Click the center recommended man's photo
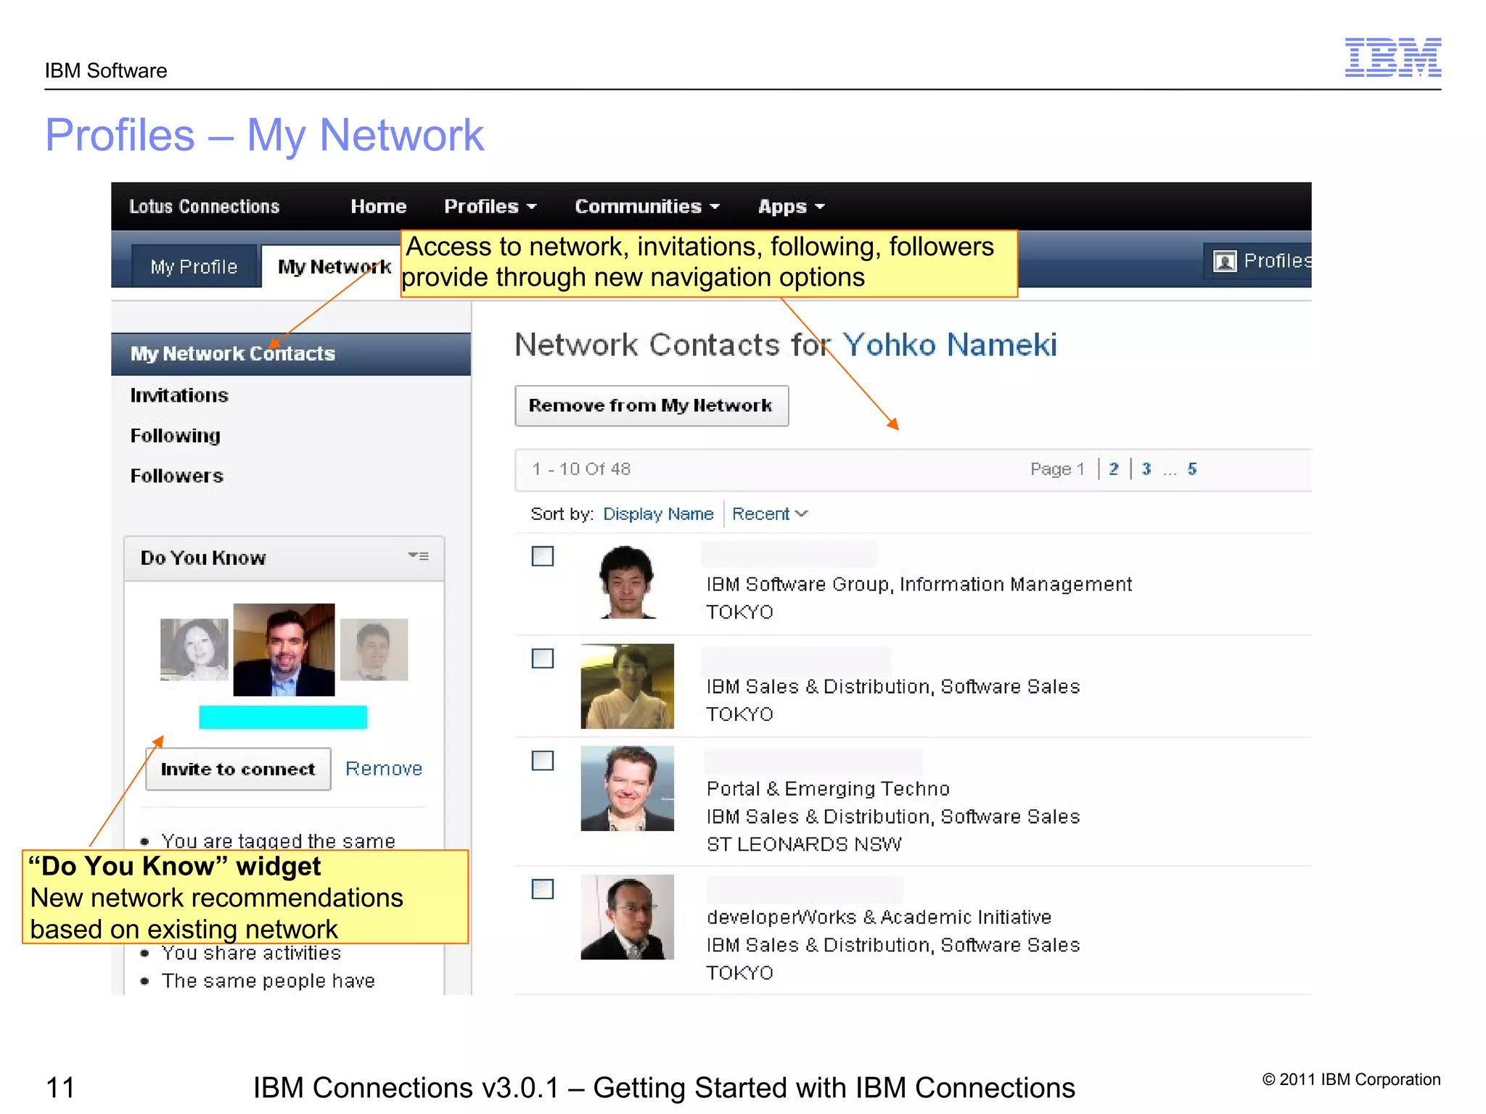Image resolution: width=1486 pixels, height=1114 pixels. pyautogui.click(x=284, y=650)
